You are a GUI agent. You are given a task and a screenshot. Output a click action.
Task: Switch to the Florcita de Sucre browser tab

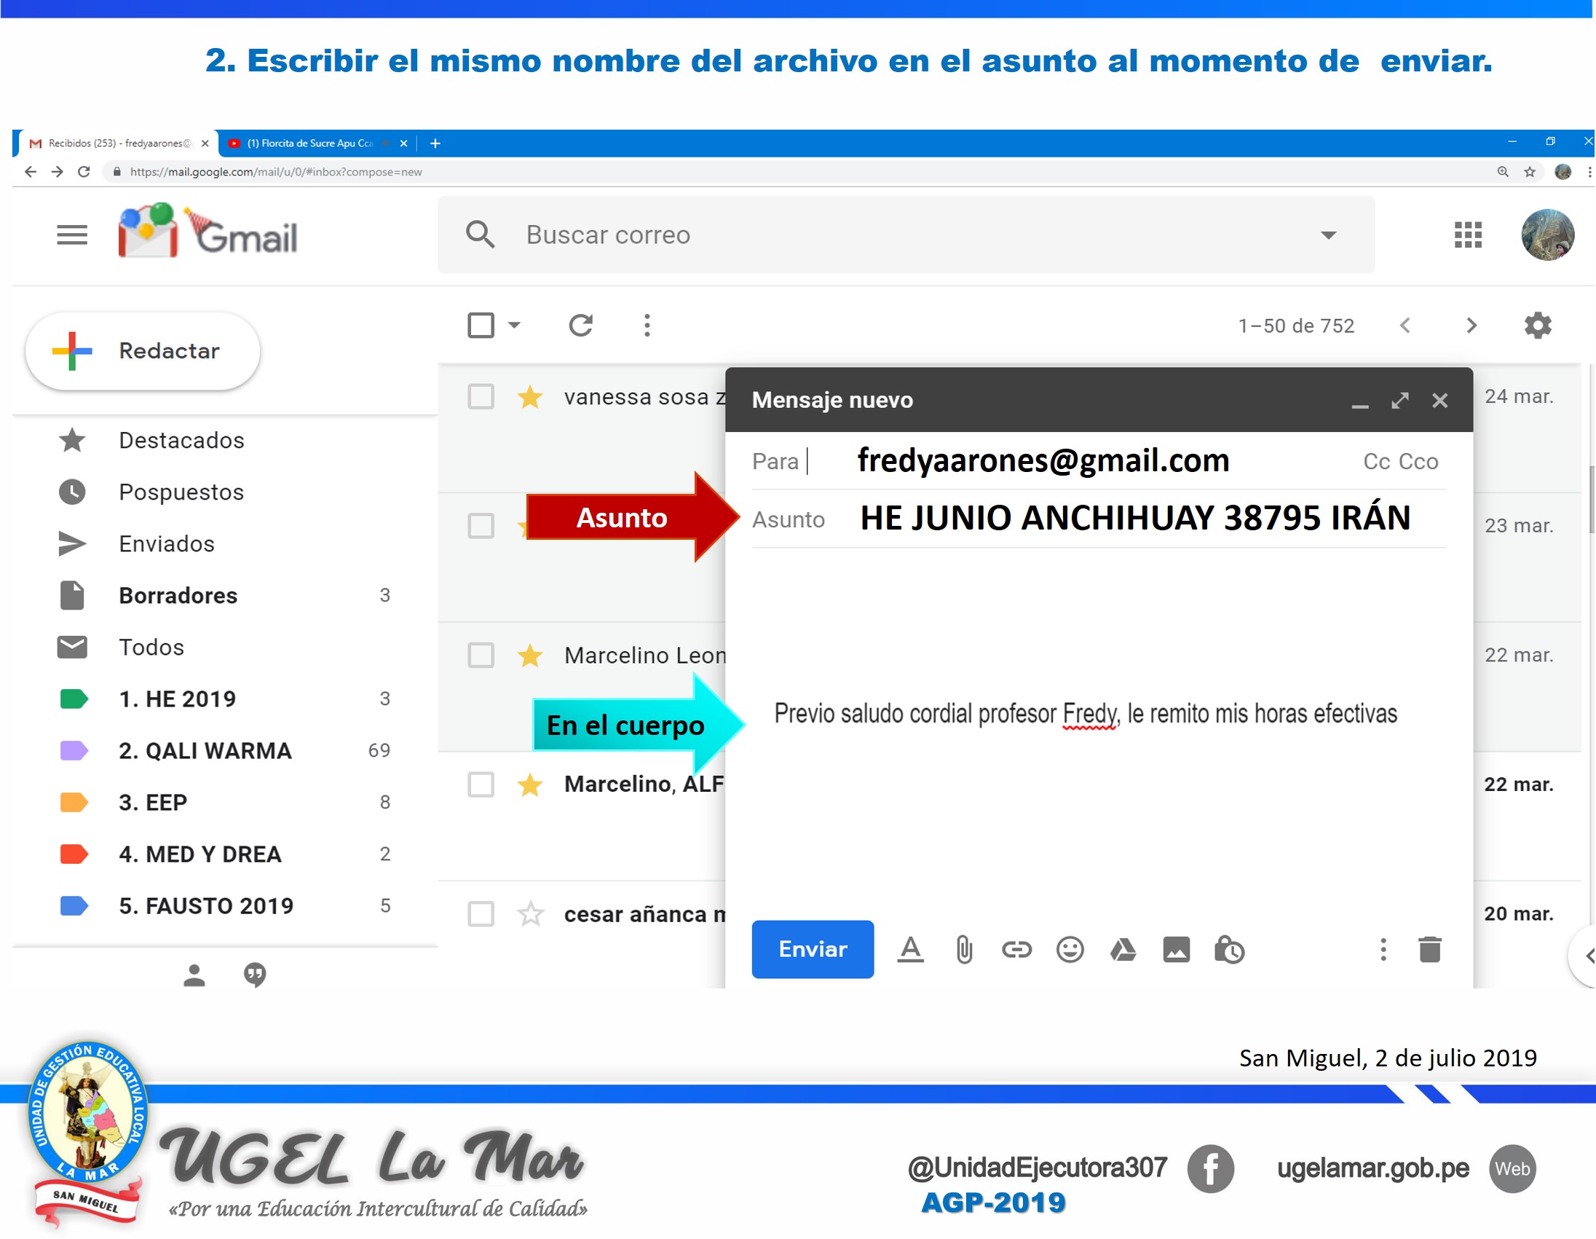click(x=311, y=143)
